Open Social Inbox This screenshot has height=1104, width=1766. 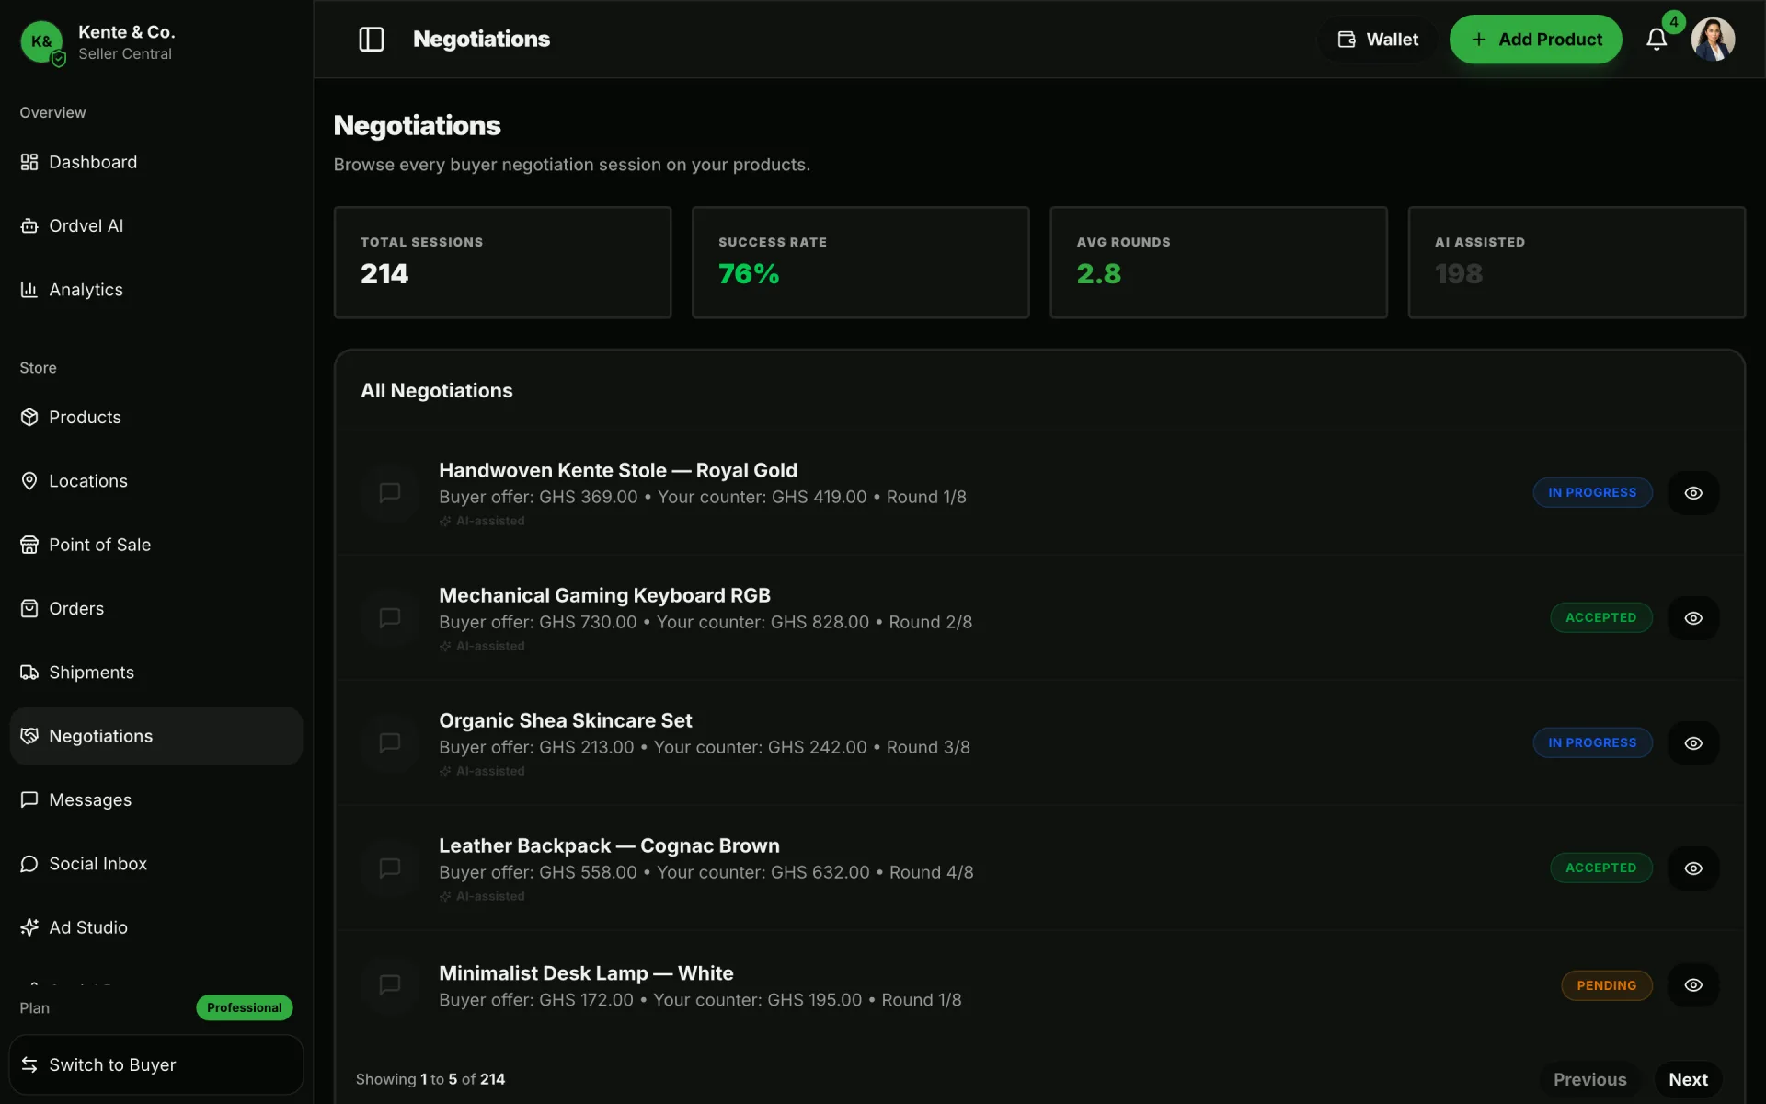pos(156,864)
